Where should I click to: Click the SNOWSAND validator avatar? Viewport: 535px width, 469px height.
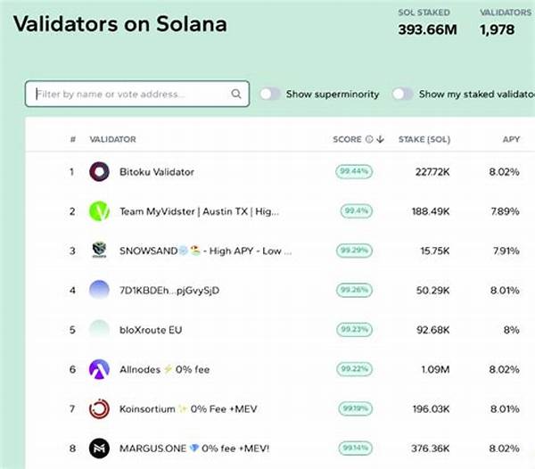click(99, 251)
